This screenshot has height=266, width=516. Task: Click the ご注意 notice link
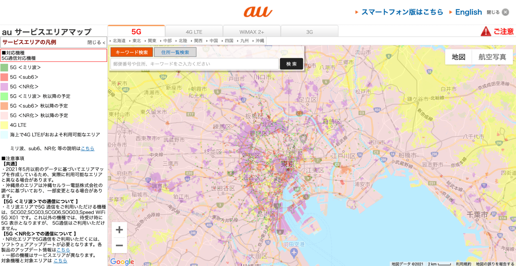pos(503,31)
